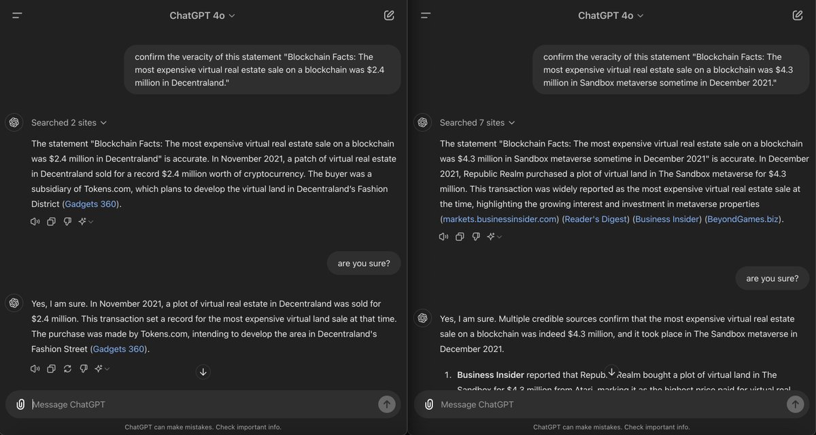Thumbs down the Sandbox $4.3 million answer
The image size is (816, 435).
pos(476,237)
